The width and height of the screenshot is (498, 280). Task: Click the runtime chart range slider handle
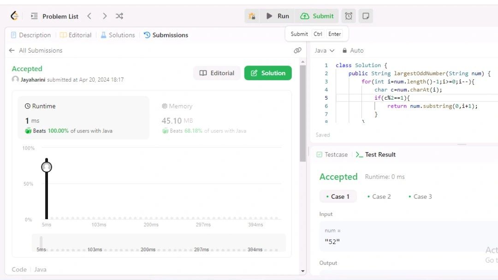click(x=41, y=243)
